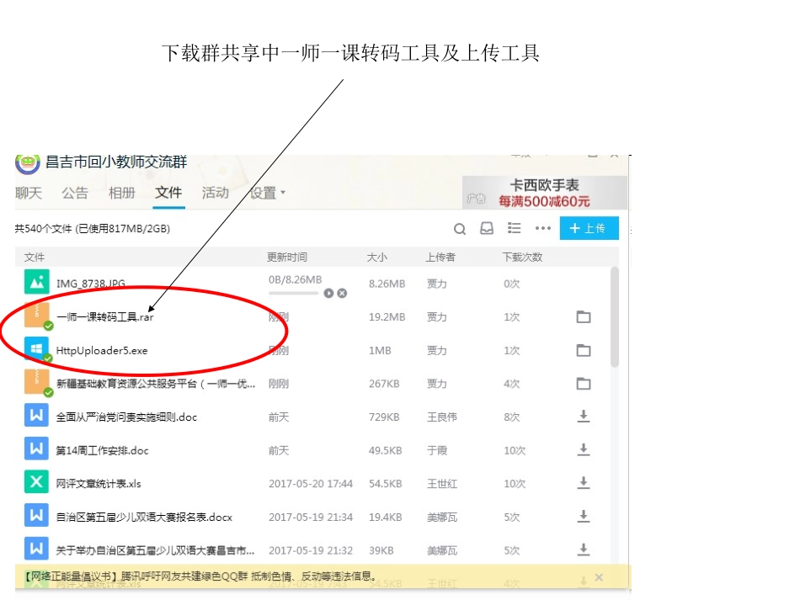The height and width of the screenshot is (600, 800).
Task: Click the IMG_8738.JPG download progress bar
Action: click(293, 293)
